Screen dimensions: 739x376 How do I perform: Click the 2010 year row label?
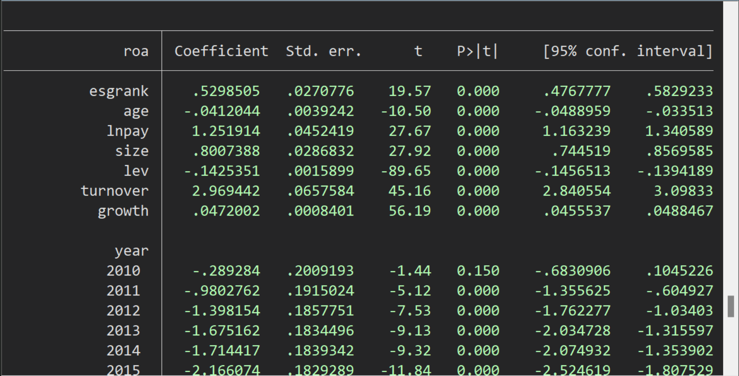pos(123,271)
